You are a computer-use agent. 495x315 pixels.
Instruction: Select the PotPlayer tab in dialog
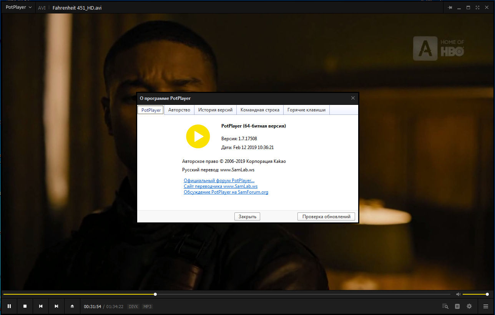tap(151, 110)
